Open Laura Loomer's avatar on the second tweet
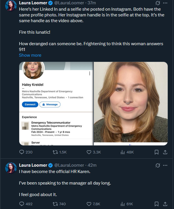The width and height of the screenshot is (174, 209). pyautogui.click(x=11, y=168)
